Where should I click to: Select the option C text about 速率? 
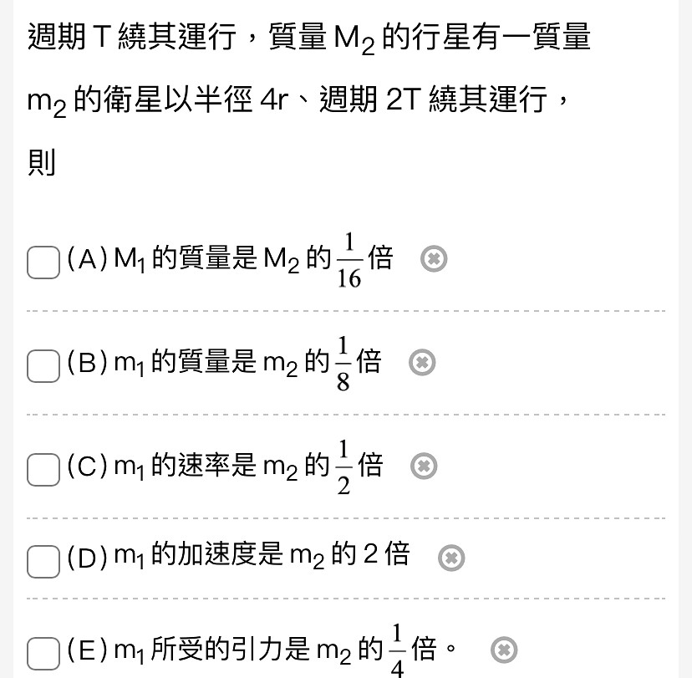[x=225, y=467]
